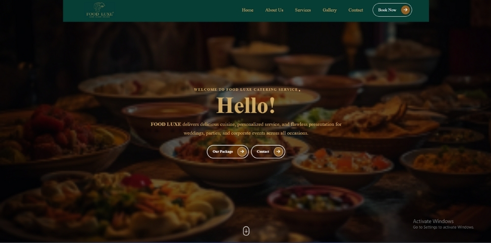Click the bold FOOD LUXE text in description
The width and height of the screenshot is (491, 243).
tap(166, 124)
